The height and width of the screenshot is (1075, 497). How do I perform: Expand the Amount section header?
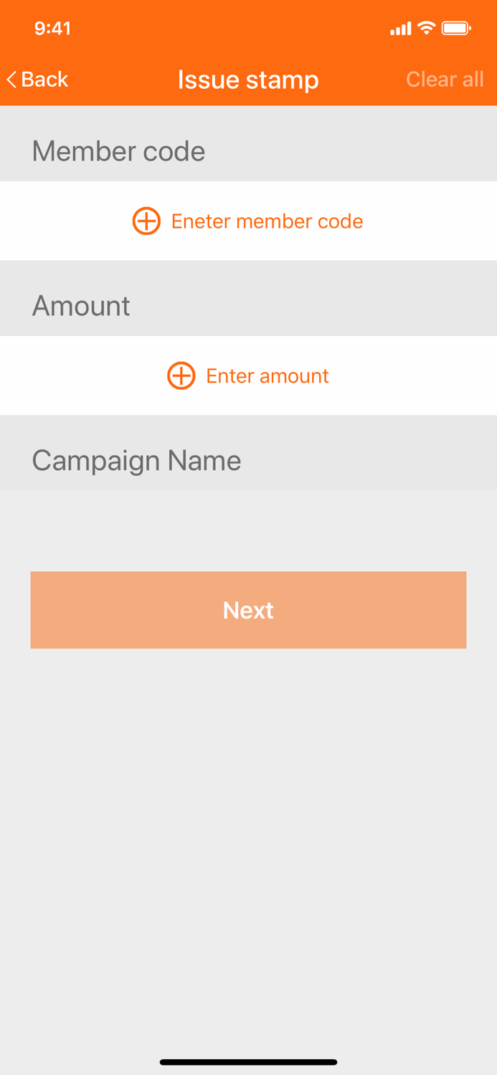point(80,306)
